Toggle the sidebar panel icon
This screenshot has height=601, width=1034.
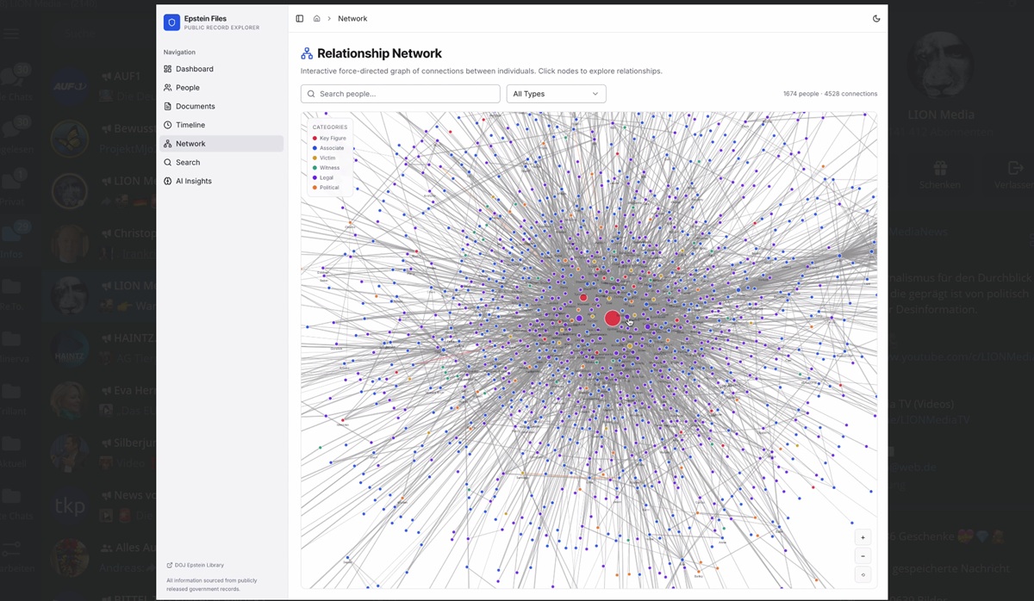(x=300, y=18)
